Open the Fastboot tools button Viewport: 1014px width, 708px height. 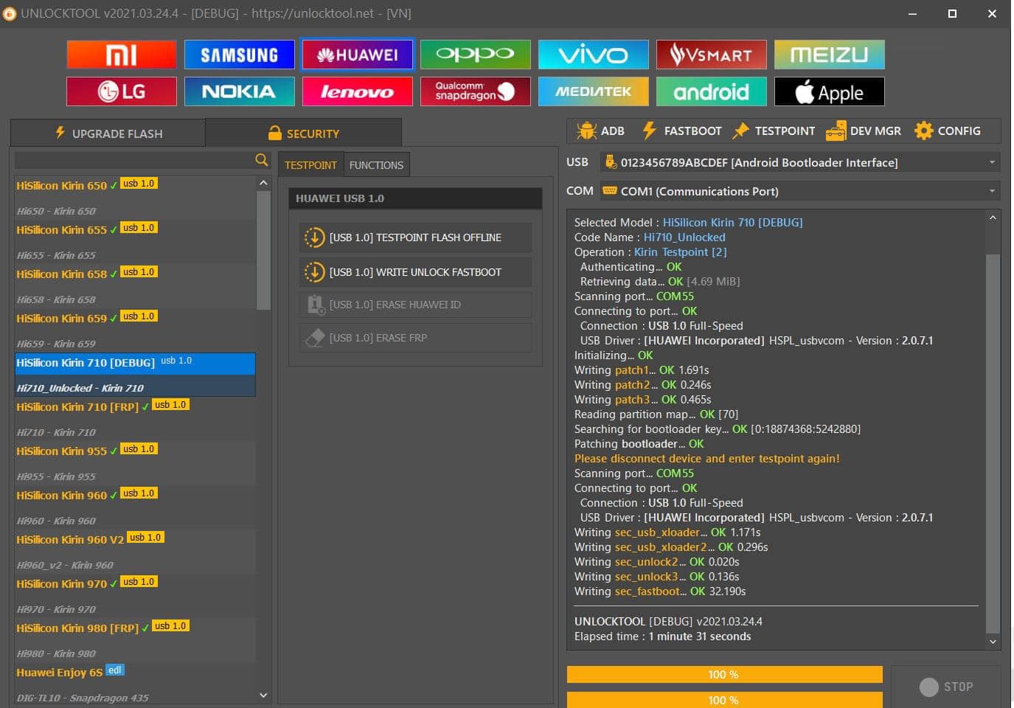coord(681,131)
